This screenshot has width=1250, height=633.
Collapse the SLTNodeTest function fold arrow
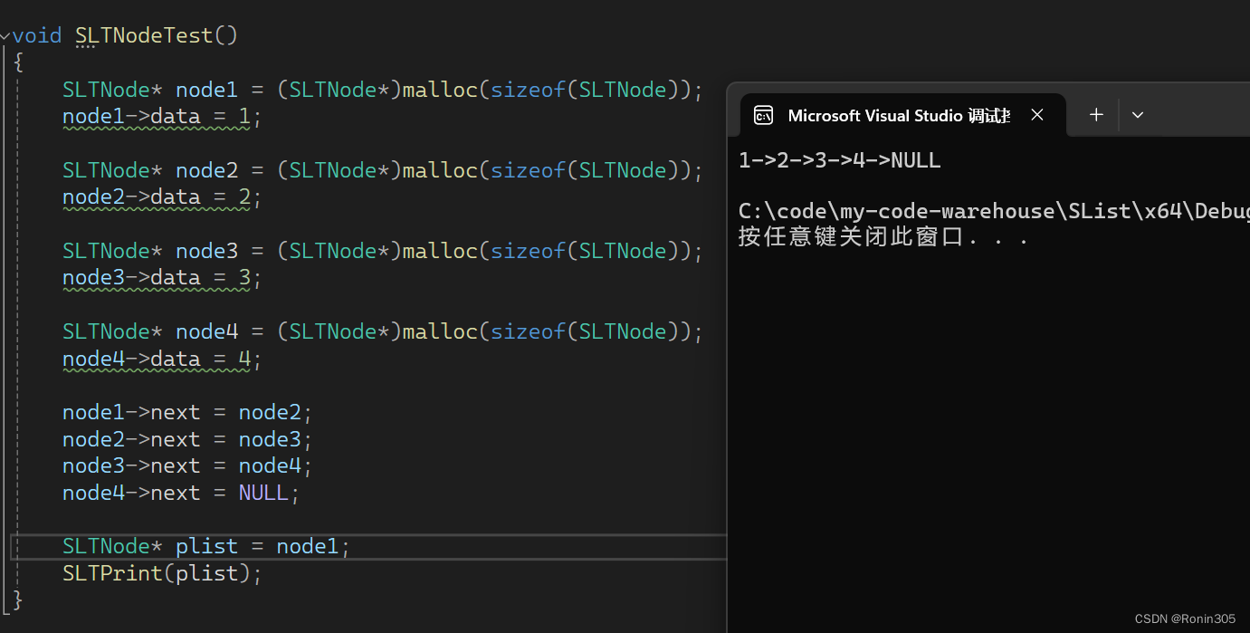pos(5,35)
